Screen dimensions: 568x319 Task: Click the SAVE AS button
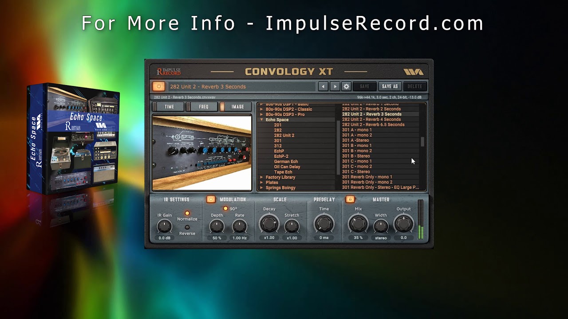pos(390,86)
